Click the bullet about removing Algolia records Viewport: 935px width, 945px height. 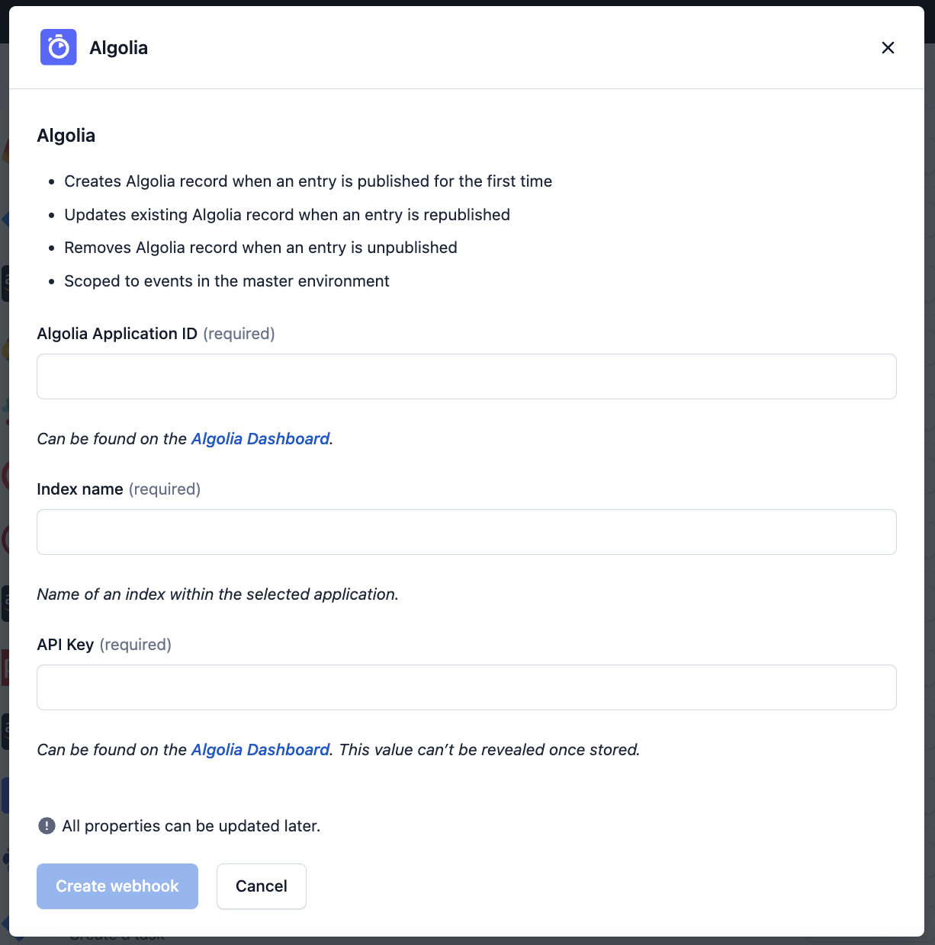pyautogui.click(x=261, y=247)
